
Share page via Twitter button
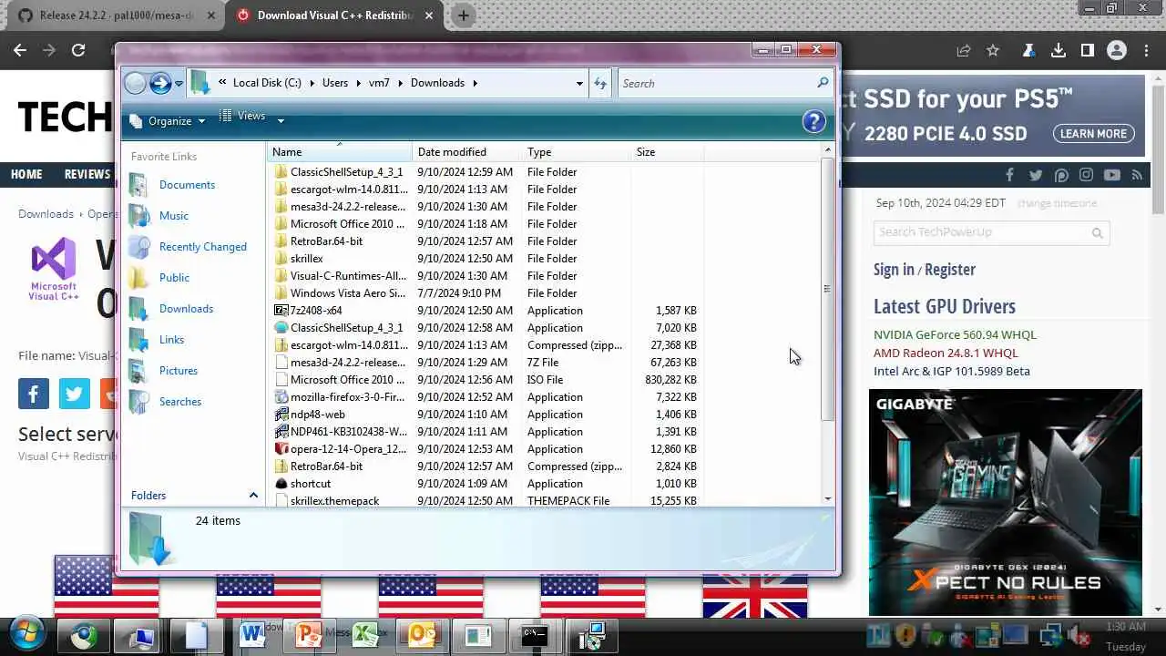point(75,394)
